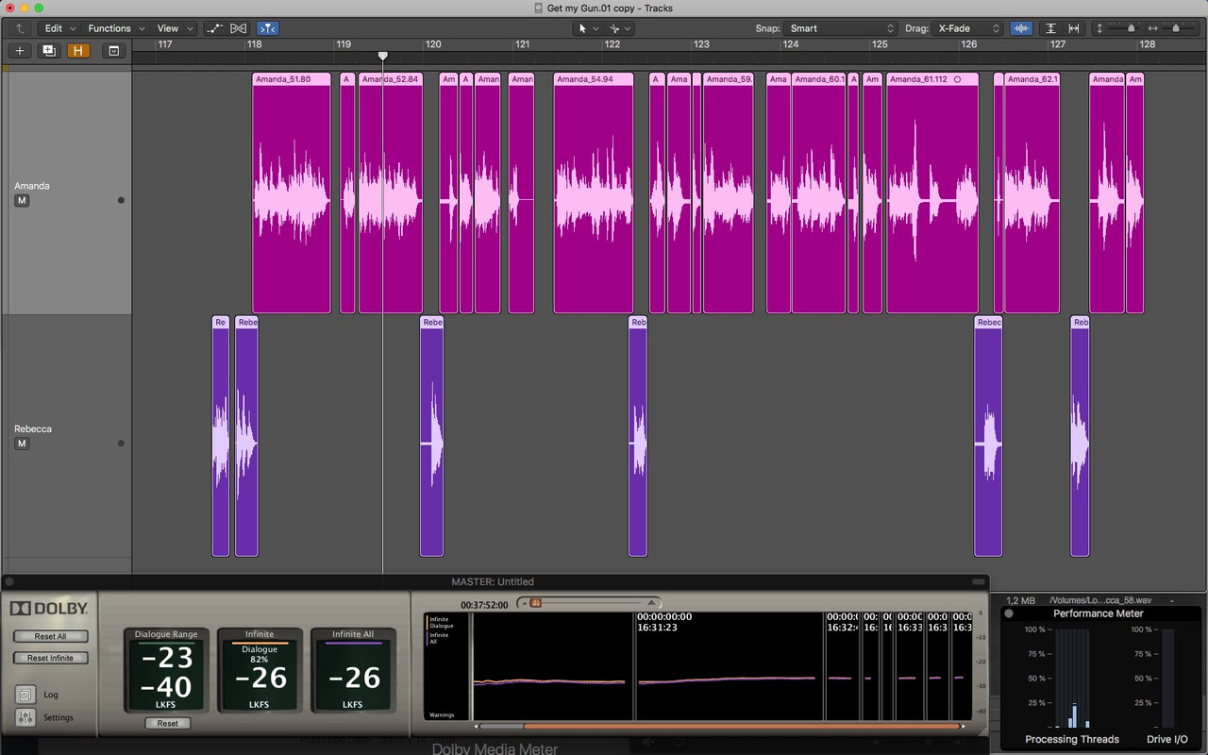Open the pointer (left-click) tool menu

tap(588, 28)
